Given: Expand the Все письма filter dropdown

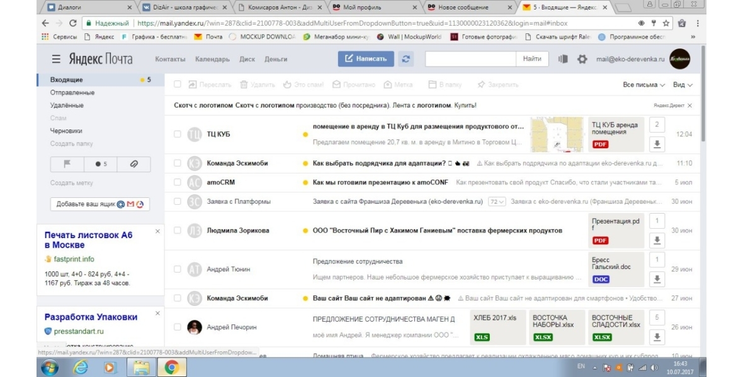Looking at the screenshot, I should (x=644, y=85).
